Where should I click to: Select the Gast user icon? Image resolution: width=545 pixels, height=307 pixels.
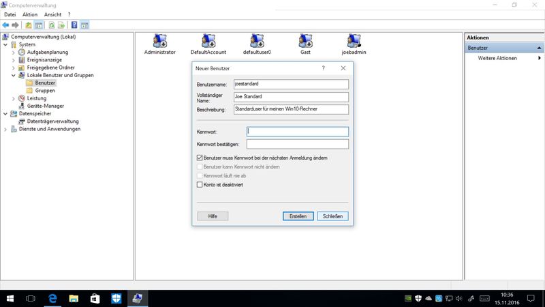coord(305,44)
